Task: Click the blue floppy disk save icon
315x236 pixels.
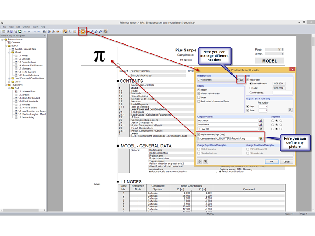Action: (x=12, y=31)
